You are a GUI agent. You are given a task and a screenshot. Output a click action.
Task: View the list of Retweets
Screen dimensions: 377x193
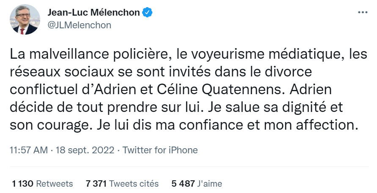(x=54, y=184)
